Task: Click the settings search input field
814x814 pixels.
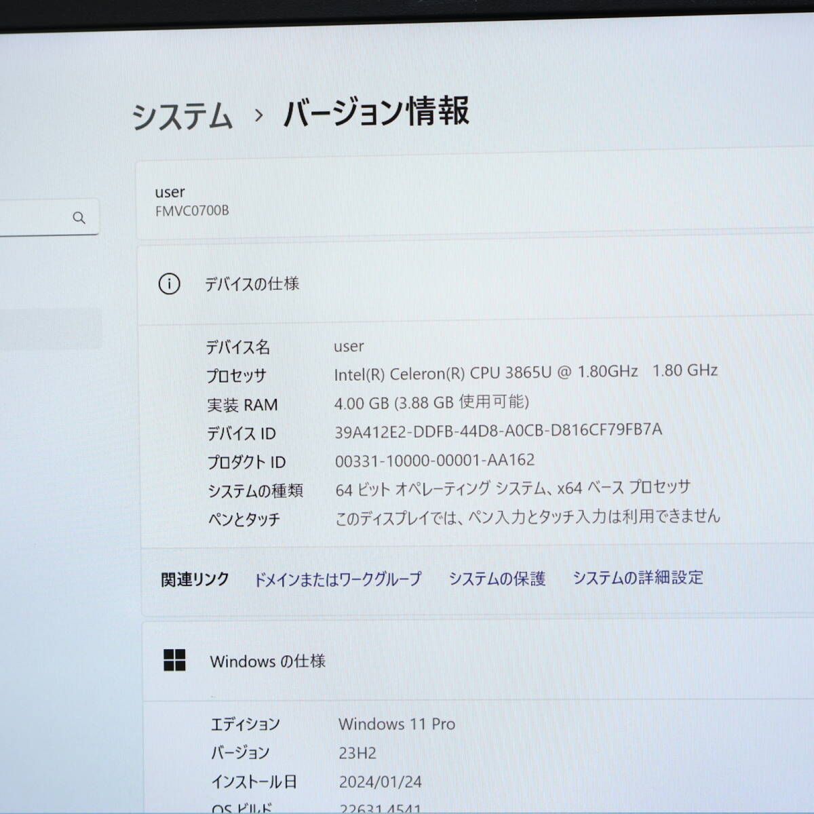Action: pos(50,217)
